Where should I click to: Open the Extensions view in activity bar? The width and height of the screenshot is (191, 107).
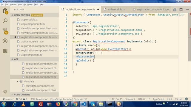click(5, 51)
